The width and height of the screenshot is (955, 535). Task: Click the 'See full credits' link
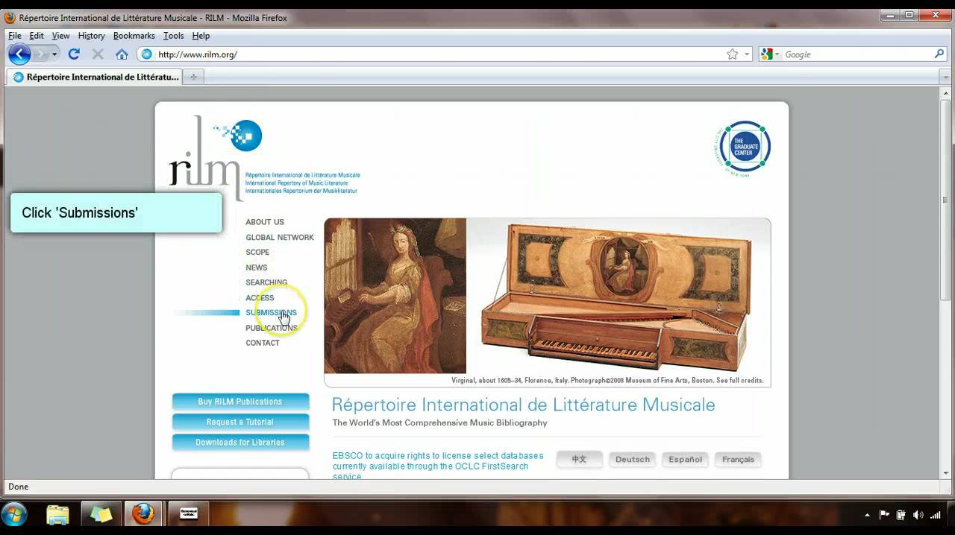pos(740,380)
